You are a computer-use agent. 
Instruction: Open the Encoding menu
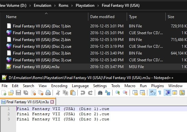59,86
